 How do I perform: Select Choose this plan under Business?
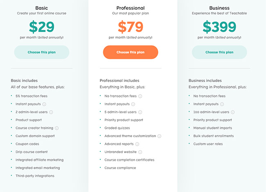pyautogui.click(x=219, y=52)
